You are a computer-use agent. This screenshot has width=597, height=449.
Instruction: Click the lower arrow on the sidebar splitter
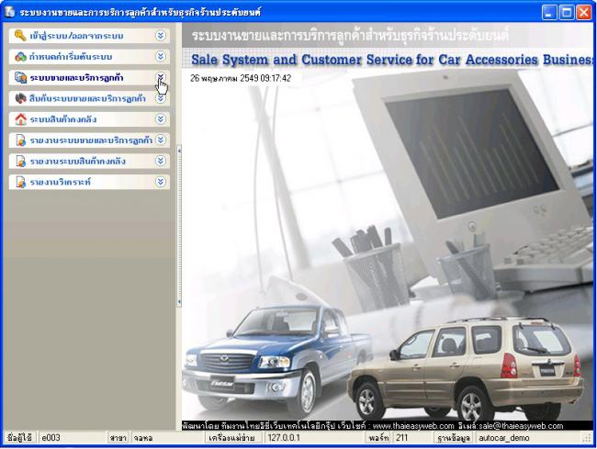(x=179, y=302)
